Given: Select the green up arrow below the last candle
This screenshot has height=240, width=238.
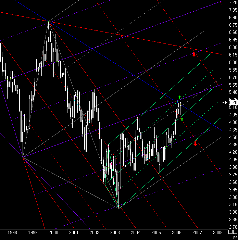Looking at the screenshot, I should pos(182,119).
